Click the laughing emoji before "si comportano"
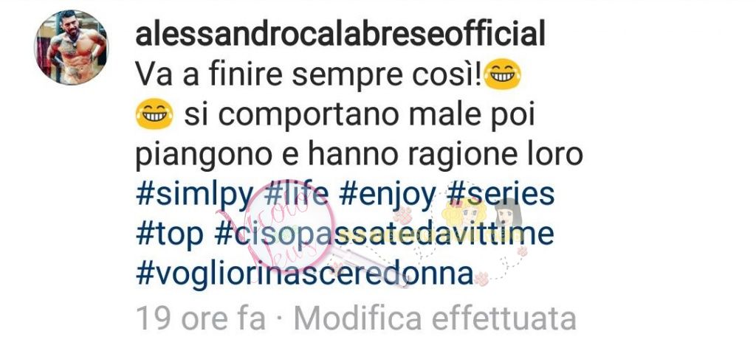This screenshot has height=345, width=756. point(154,114)
